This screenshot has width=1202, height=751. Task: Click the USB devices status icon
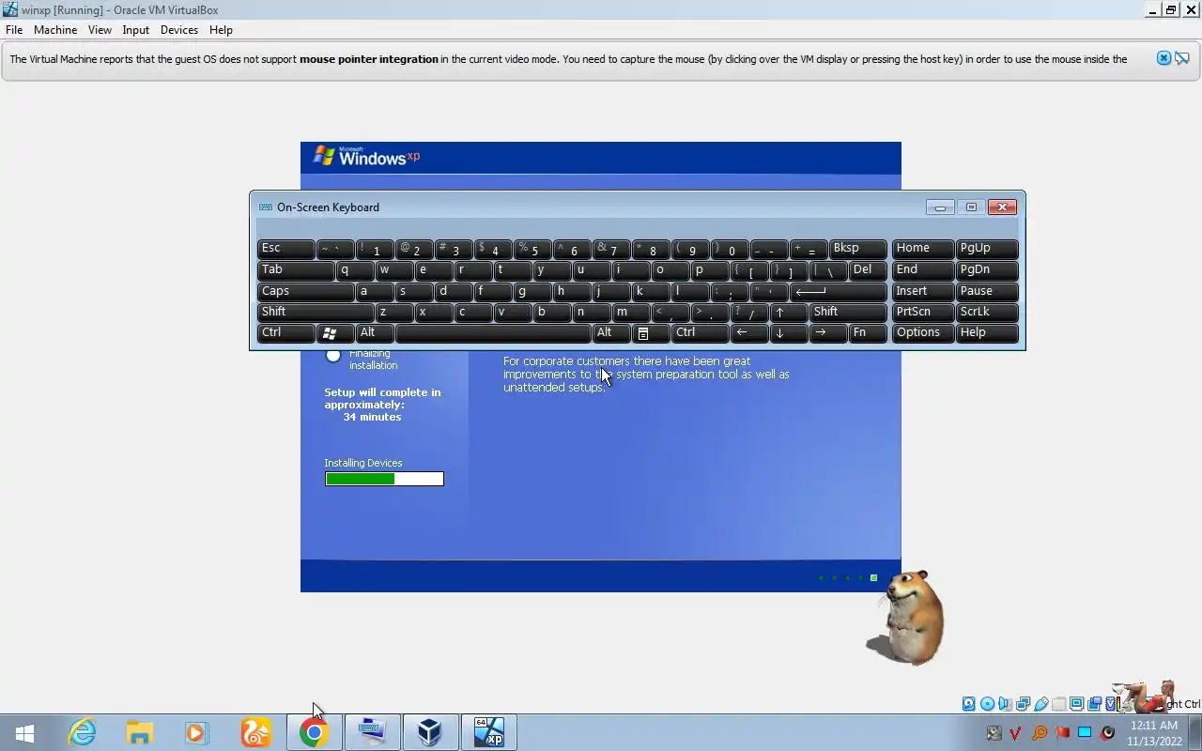(1040, 704)
